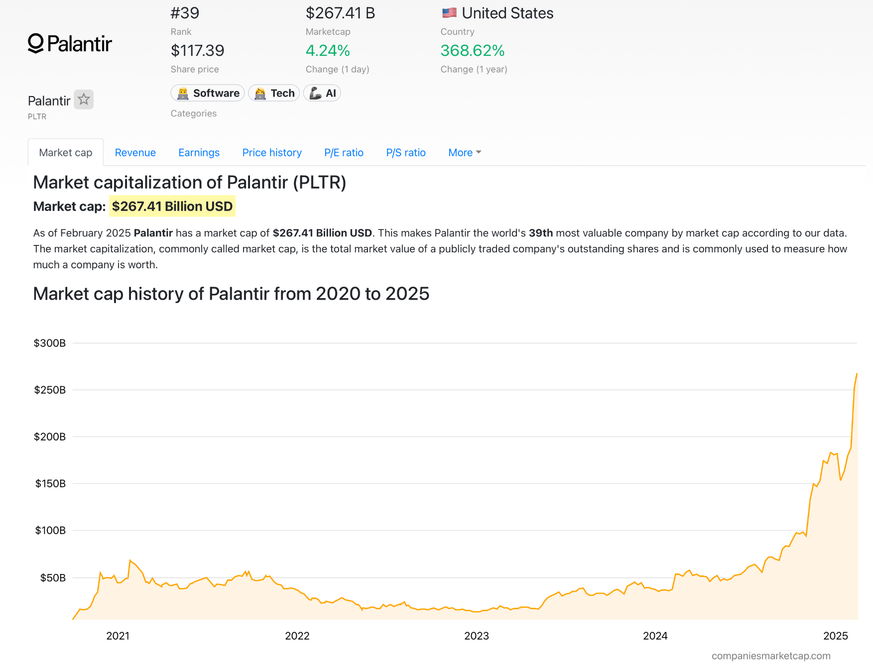Open the Software category tag
873x669 pixels.
[208, 93]
